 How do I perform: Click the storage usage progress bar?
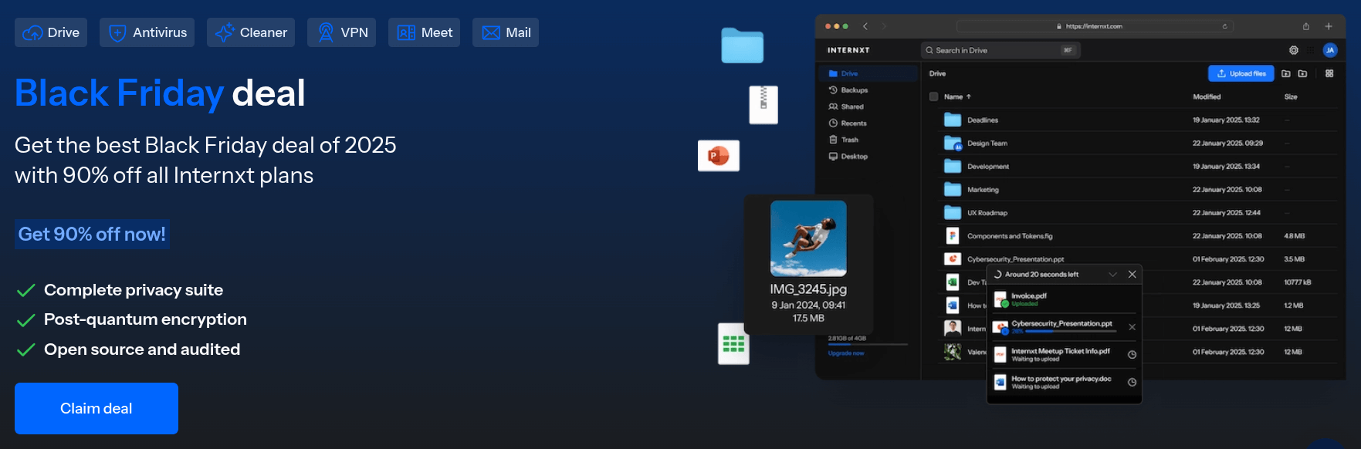(868, 345)
